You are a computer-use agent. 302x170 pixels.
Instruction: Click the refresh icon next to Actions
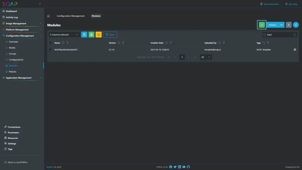(288, 25)
